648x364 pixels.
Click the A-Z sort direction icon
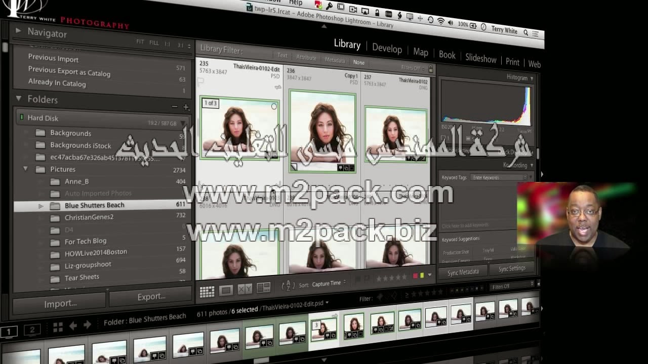pyautogui.click(x=287, y=286)
